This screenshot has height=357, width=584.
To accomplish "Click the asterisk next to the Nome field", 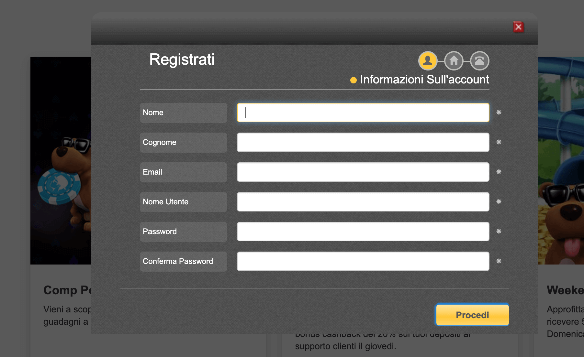I will coord(499,113).
